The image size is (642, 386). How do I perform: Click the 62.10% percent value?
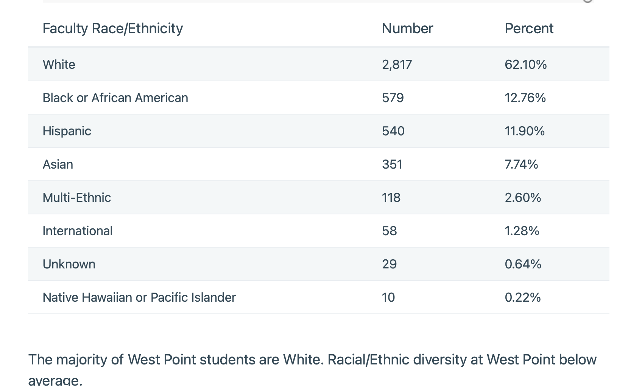point(525,65)
